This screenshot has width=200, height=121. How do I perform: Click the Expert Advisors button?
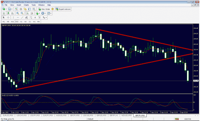(x=63, y=9)
